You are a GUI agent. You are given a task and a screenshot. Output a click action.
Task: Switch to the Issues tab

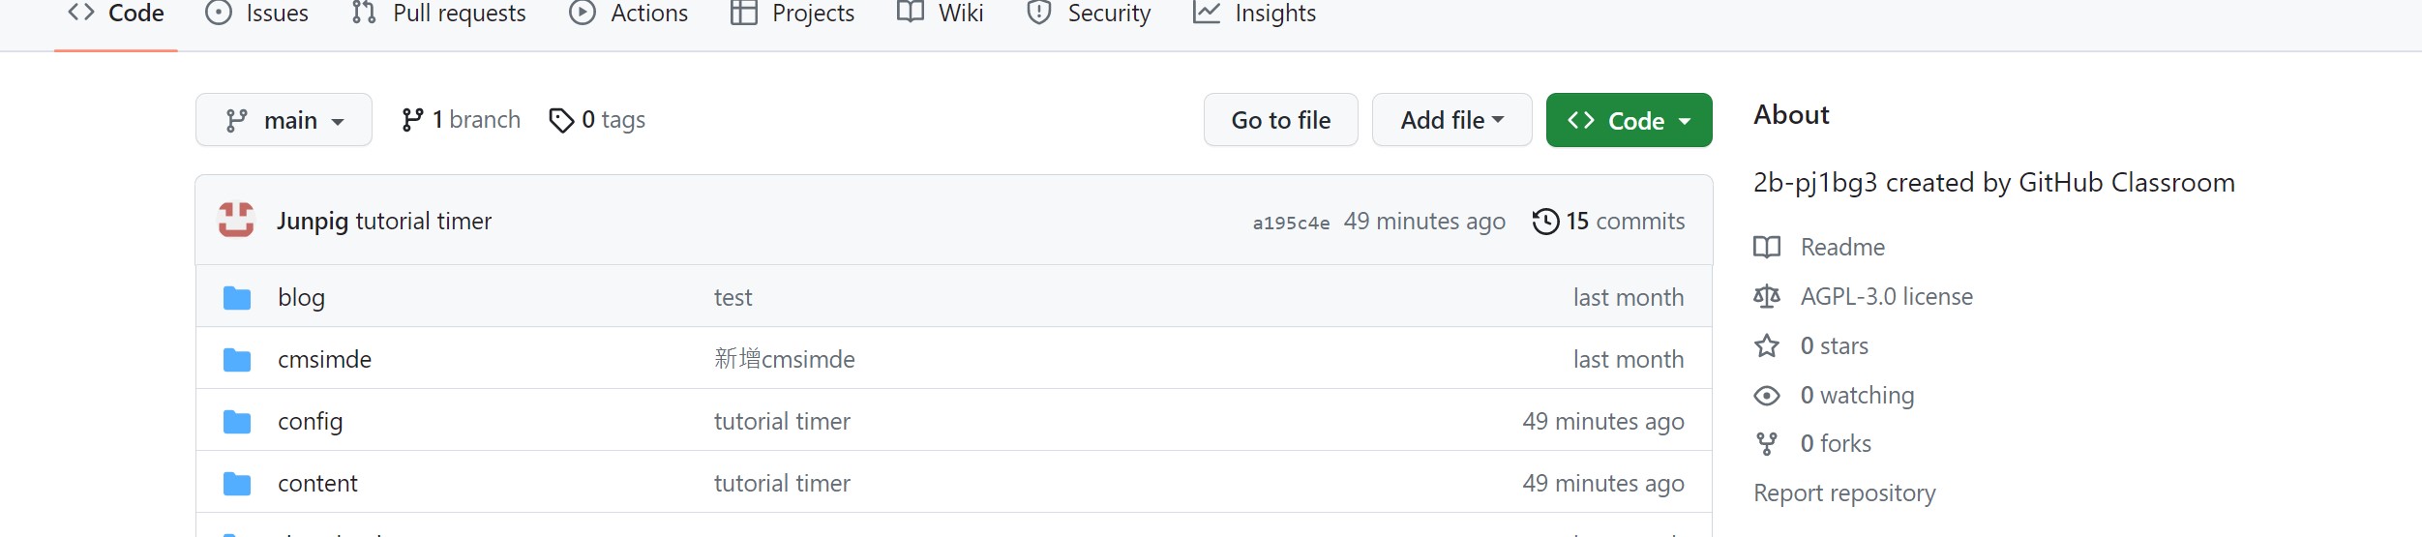click(256, 14)
